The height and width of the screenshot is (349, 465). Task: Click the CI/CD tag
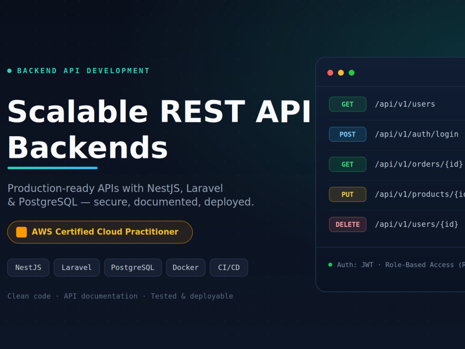point(229,268)
